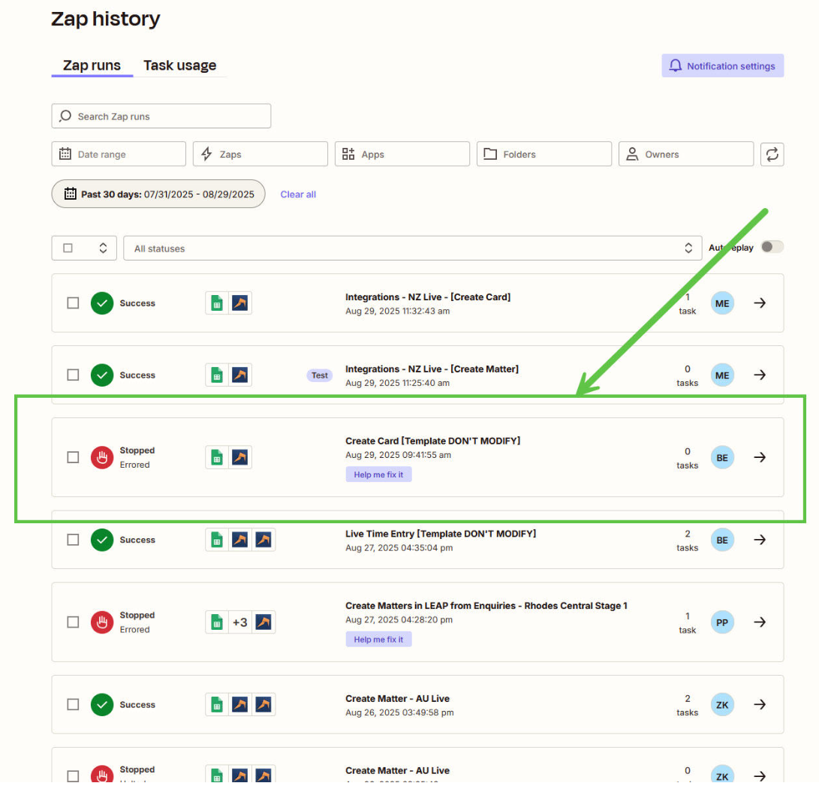Click green Success icon on Live Time Entry

coord(102,540)
